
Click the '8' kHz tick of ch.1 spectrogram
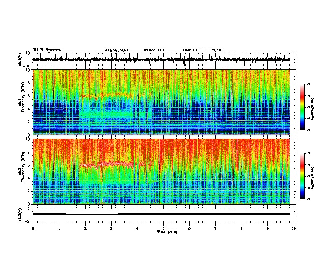click(29, 83)
